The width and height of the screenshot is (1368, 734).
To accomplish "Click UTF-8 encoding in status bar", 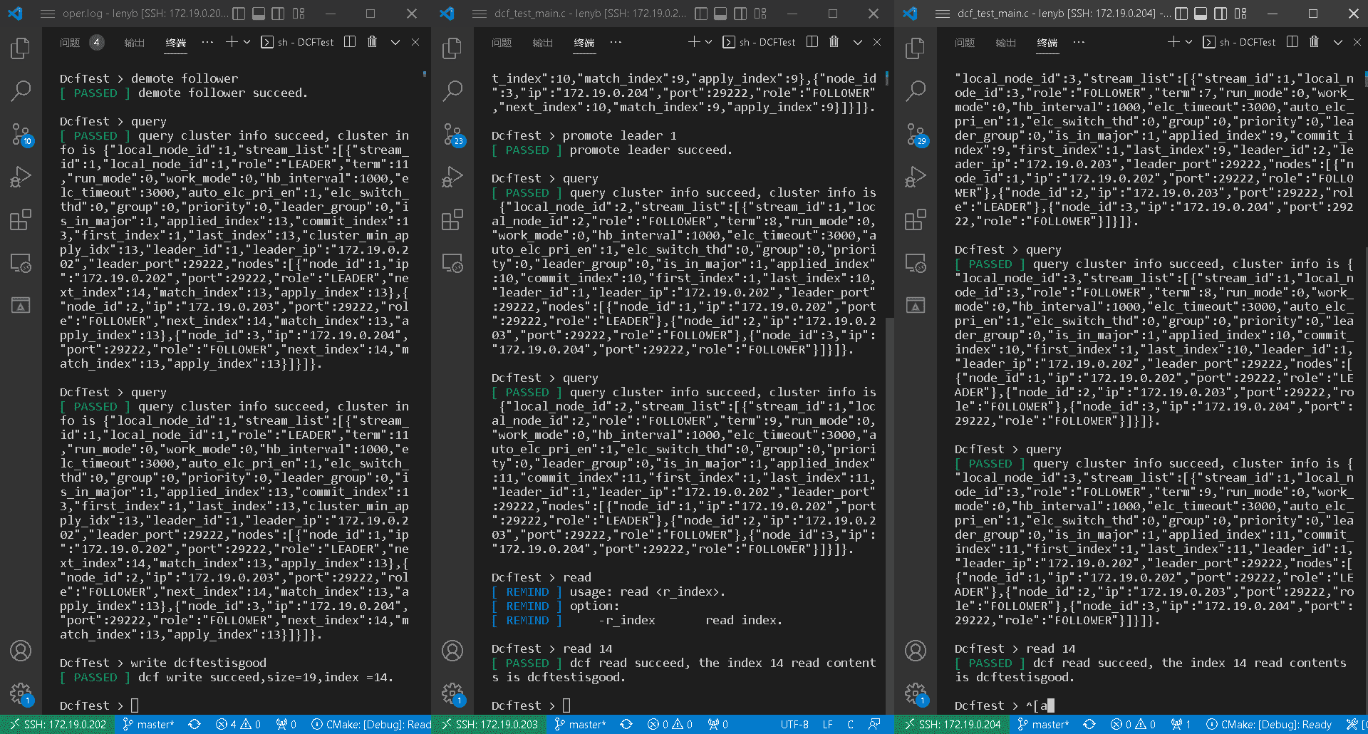I will tap(794, 724).
